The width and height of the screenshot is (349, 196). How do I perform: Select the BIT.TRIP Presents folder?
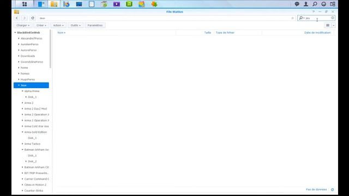(x=37, y=173)
